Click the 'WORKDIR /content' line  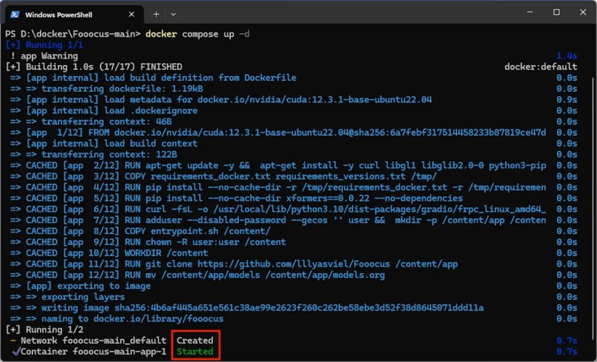click(x=109, y=253)
